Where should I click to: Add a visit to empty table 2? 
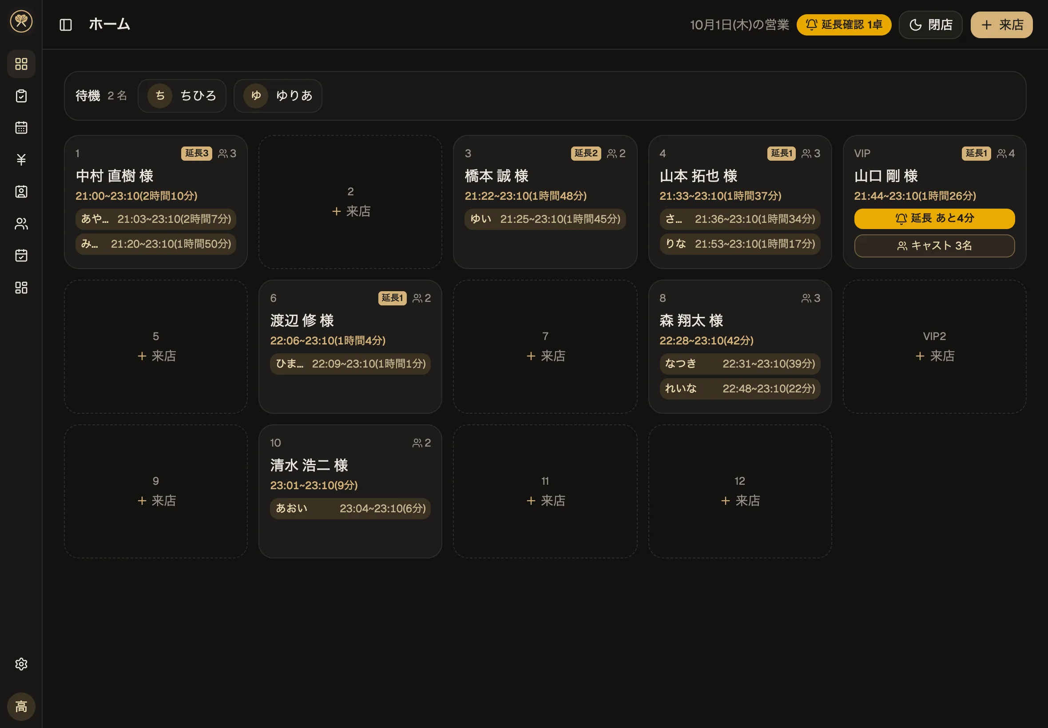pyautogui.click(x=350, y=202)
